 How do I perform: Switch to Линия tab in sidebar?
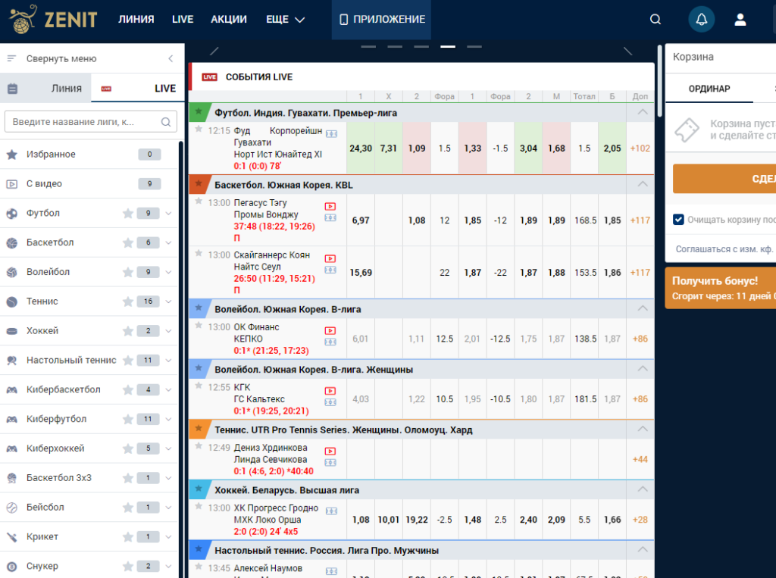pyautogui.click(x=45, y=88)
